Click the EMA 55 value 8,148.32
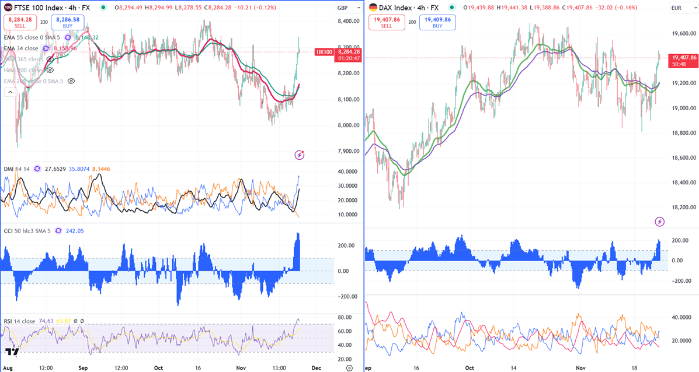Viewport: 699px width, 372px height. [86, 38]
